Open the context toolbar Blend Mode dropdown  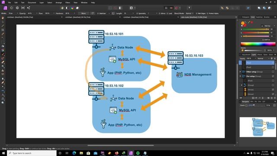(x=190, y=13)
